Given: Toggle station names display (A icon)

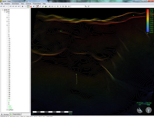Looking at the screenshot, I should coord(22,6).
